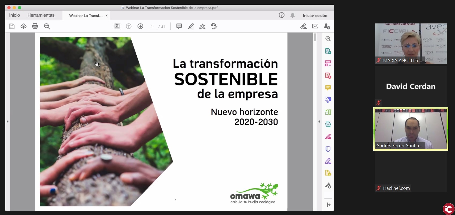This screenshot has width=455, height=215.
Task: Collapse the right tools pane arrow
Action: [319, 121]
